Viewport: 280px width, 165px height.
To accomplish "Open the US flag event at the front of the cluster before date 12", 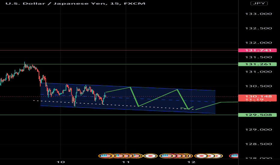I will click(166, 156).
